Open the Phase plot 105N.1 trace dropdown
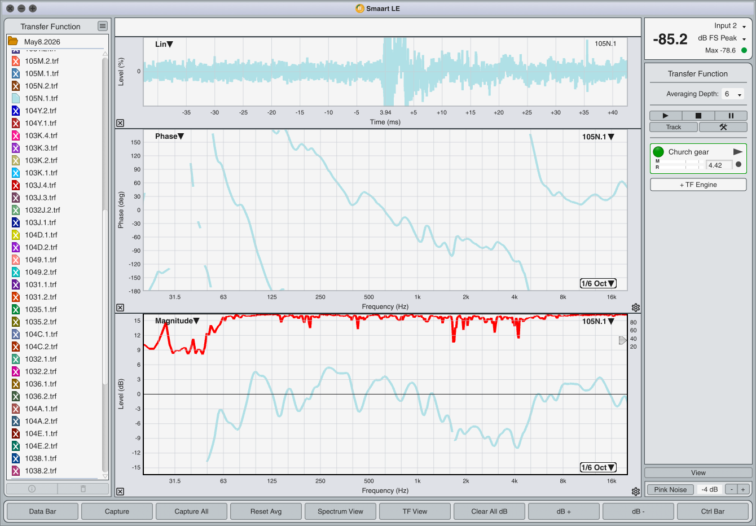756x526 pixels. (598, 137)
